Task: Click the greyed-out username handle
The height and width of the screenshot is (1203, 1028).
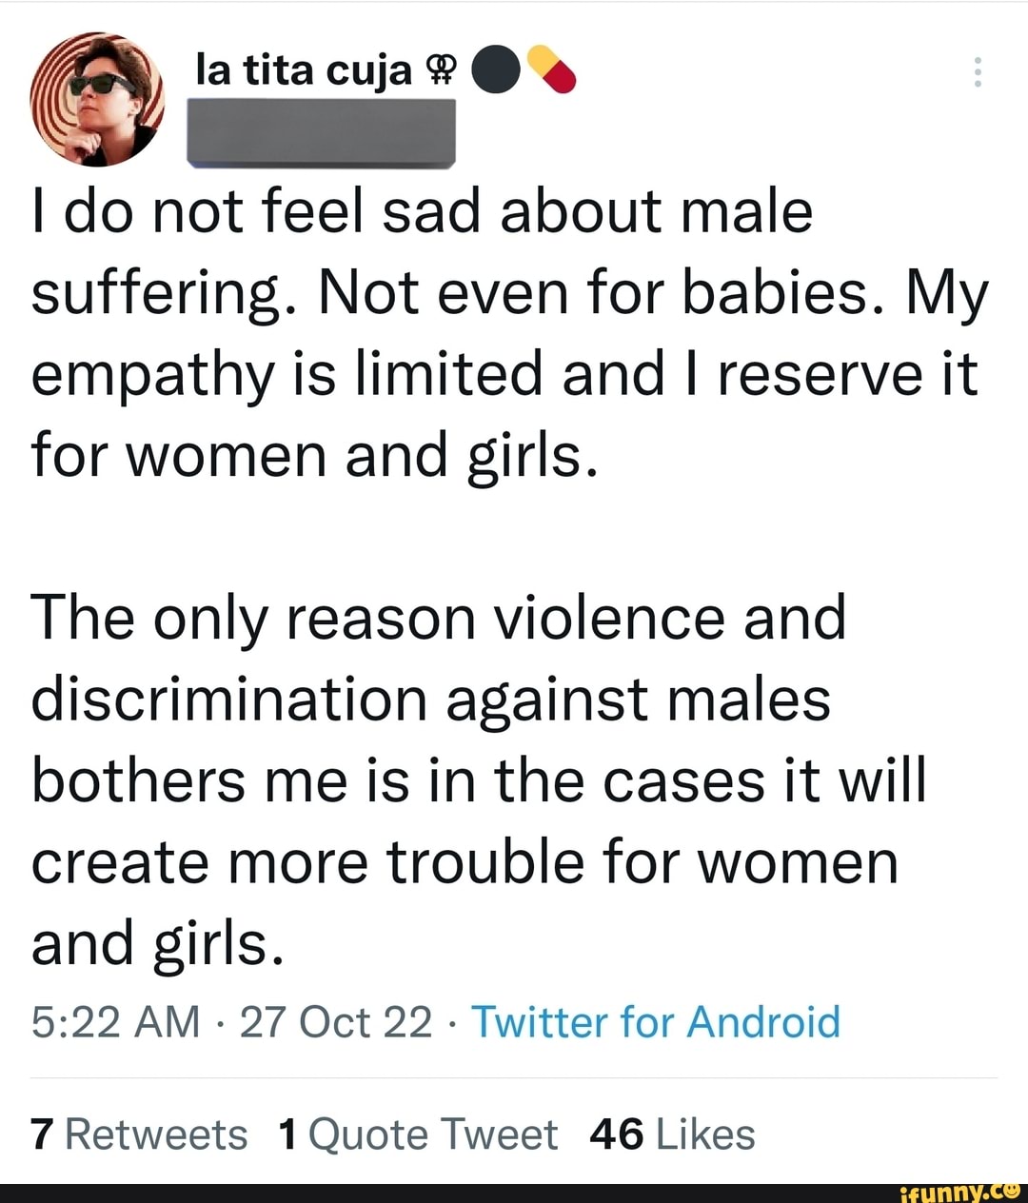Action: 321,133
